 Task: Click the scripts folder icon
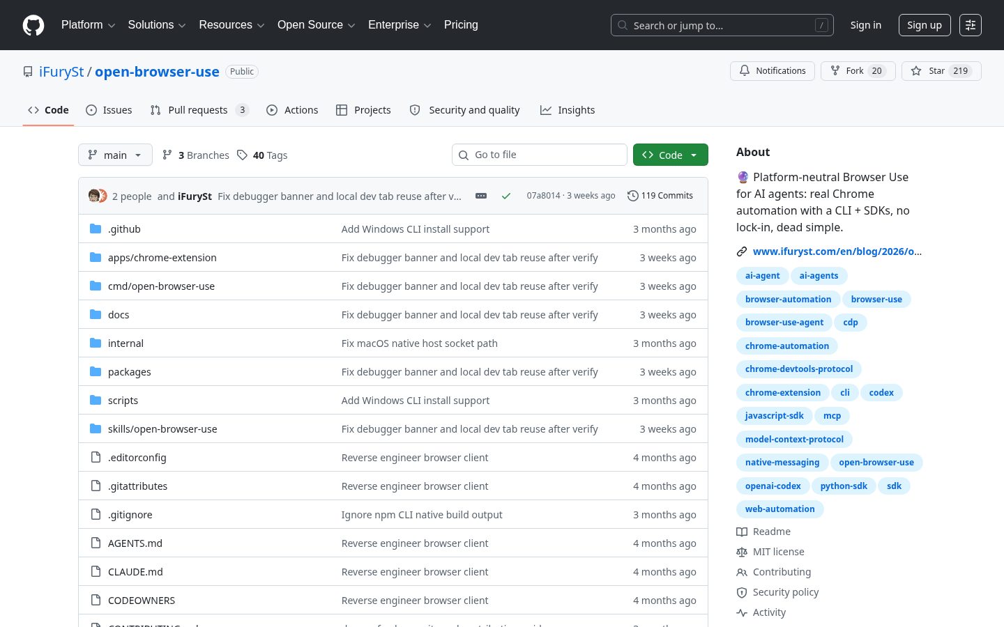[x=96, y=400]
